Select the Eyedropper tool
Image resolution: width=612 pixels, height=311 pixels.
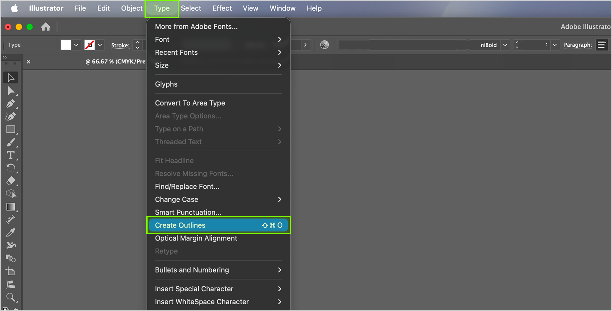coord(11,233)
